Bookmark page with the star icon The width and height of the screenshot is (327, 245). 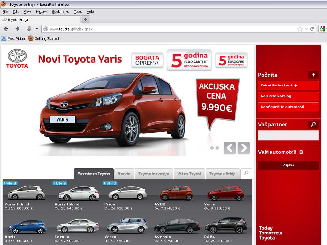(300, 29)
